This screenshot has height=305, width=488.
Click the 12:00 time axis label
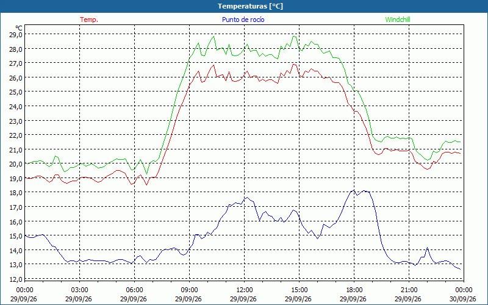click(x=245, y=290)
